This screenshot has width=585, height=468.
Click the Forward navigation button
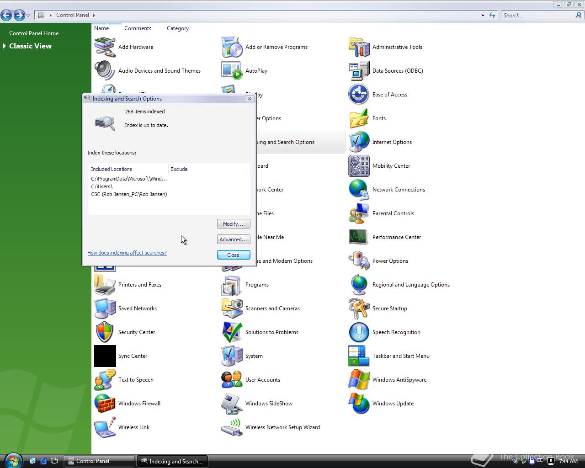coord(19,15)
